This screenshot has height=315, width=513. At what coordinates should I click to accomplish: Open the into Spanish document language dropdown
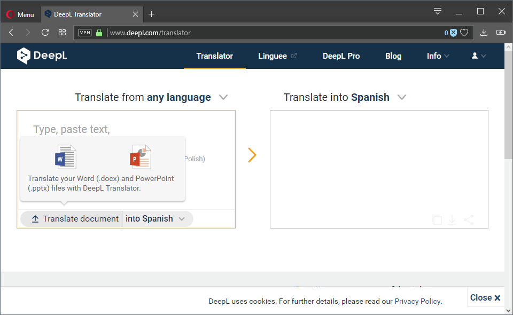(x=157, y=218)
